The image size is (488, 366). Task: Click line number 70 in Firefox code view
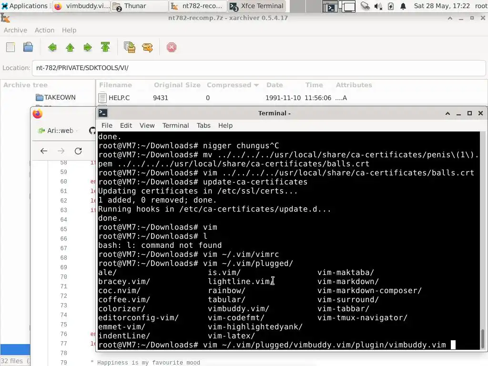coord(63,277)
